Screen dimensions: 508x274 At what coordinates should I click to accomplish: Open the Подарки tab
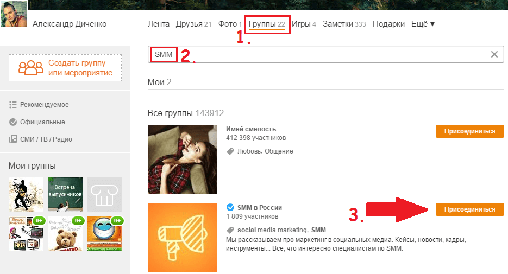[388, 24]
